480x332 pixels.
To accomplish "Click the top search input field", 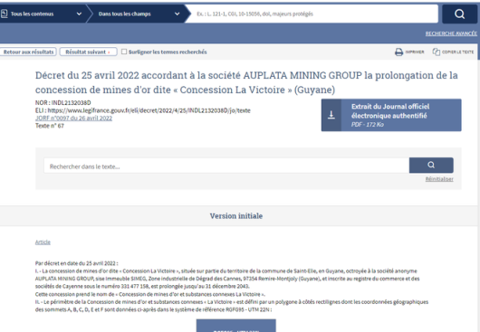I will 312,14.
